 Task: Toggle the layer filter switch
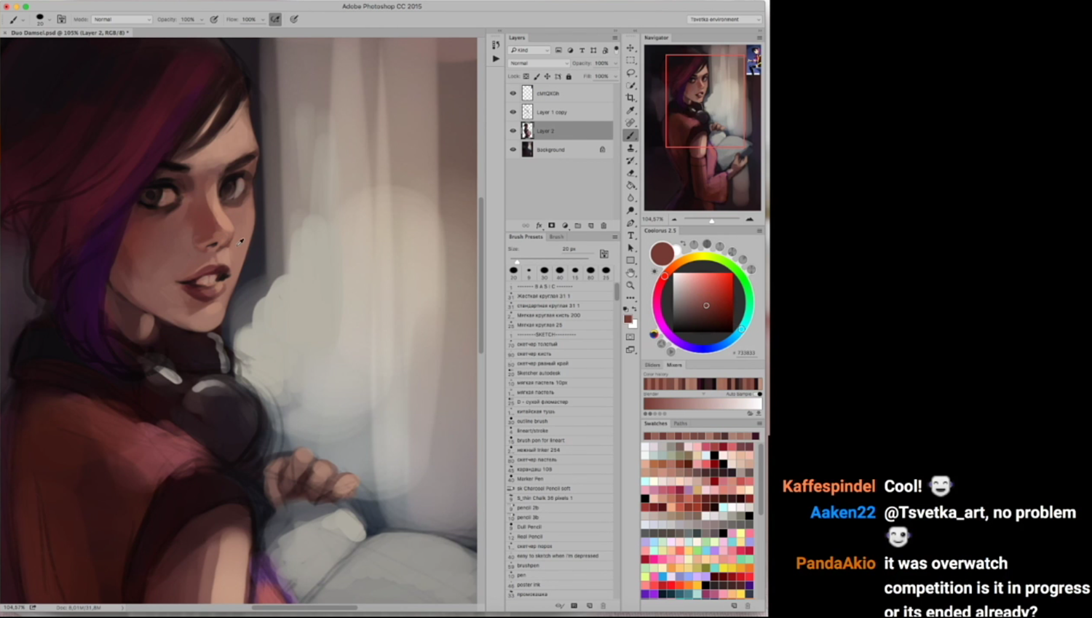(617, 49)
